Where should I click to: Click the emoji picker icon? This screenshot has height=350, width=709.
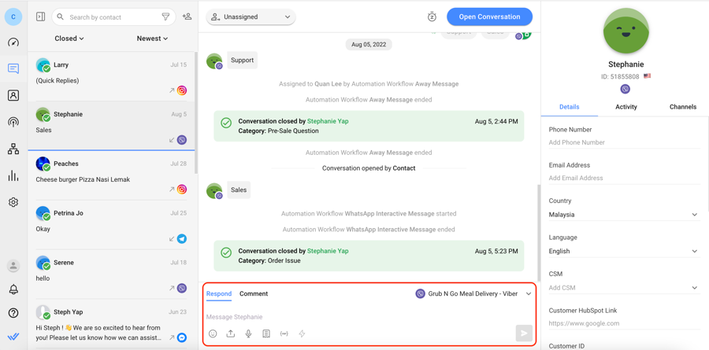click(213, 333)
